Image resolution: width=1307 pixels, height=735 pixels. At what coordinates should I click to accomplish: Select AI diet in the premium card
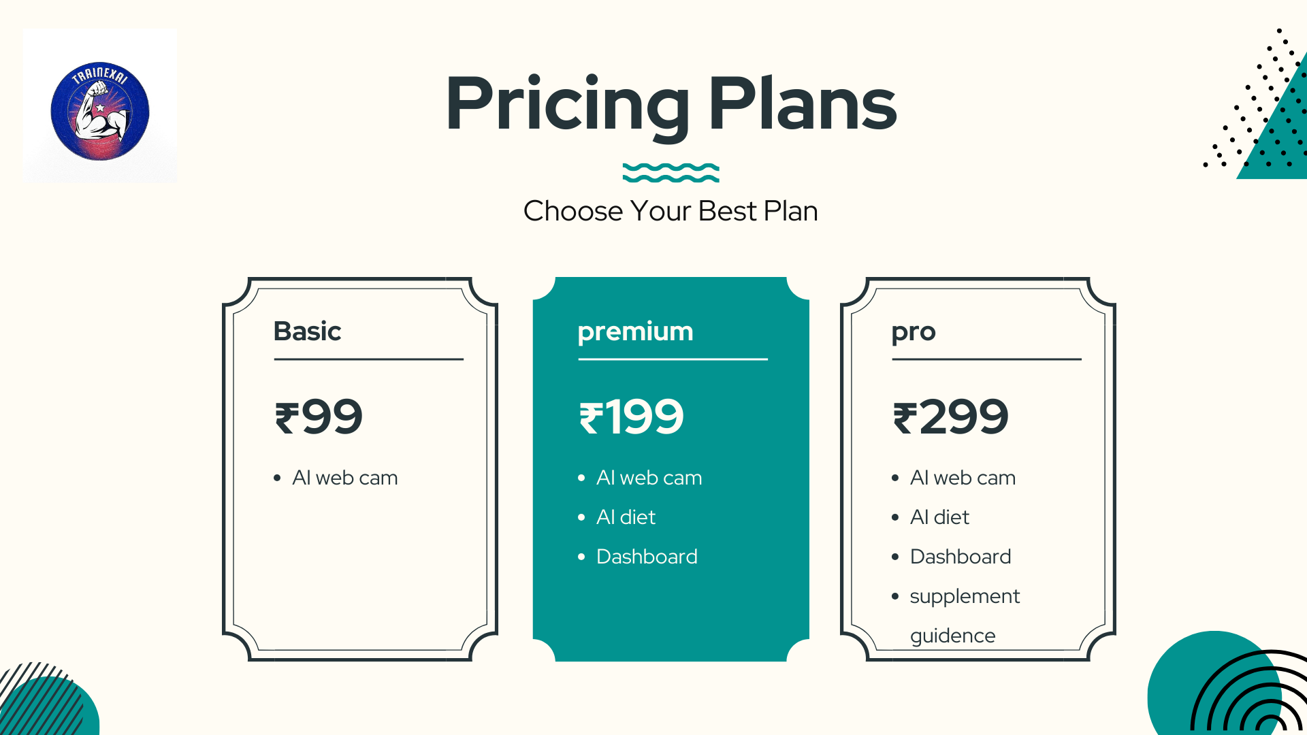tap(626, 517)
